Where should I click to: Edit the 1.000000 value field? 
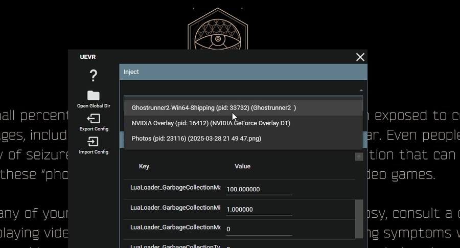pos(259,209)
